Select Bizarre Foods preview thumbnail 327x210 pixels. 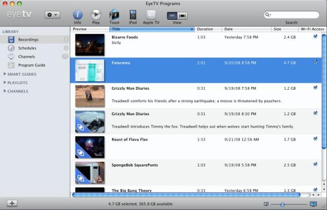90,45
